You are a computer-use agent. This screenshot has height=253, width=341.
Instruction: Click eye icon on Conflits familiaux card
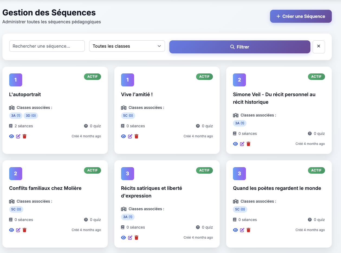(x=11, y=230)
